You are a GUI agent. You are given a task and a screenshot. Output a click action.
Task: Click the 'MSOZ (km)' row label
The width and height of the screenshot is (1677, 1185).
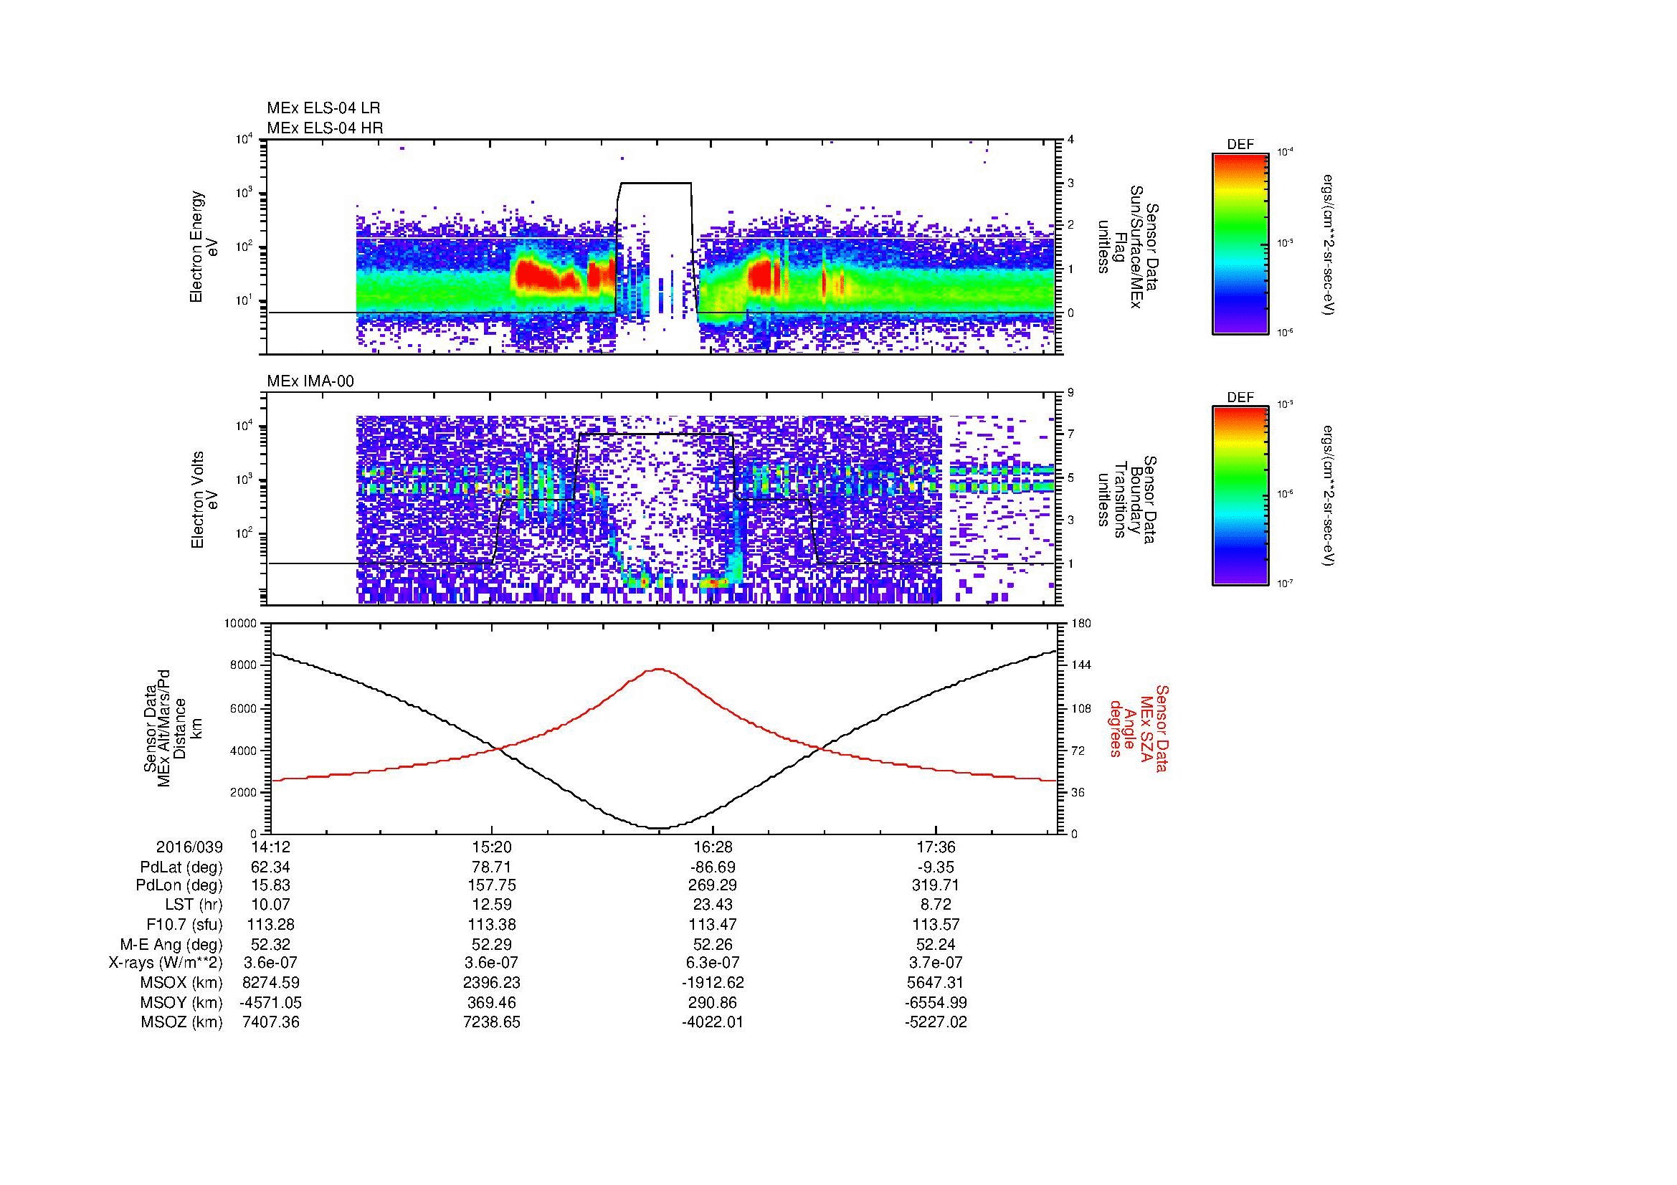click(182, 1022)
